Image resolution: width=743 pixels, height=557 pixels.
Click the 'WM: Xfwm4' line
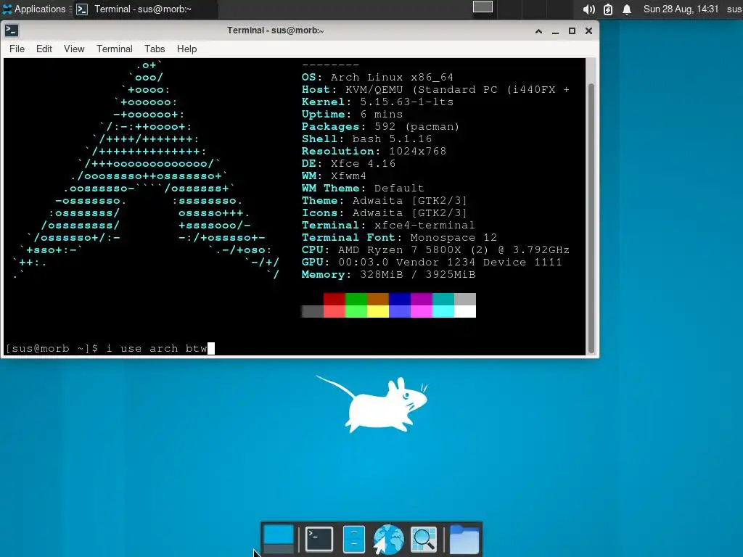pyautogui.click(x=334, y=176)
